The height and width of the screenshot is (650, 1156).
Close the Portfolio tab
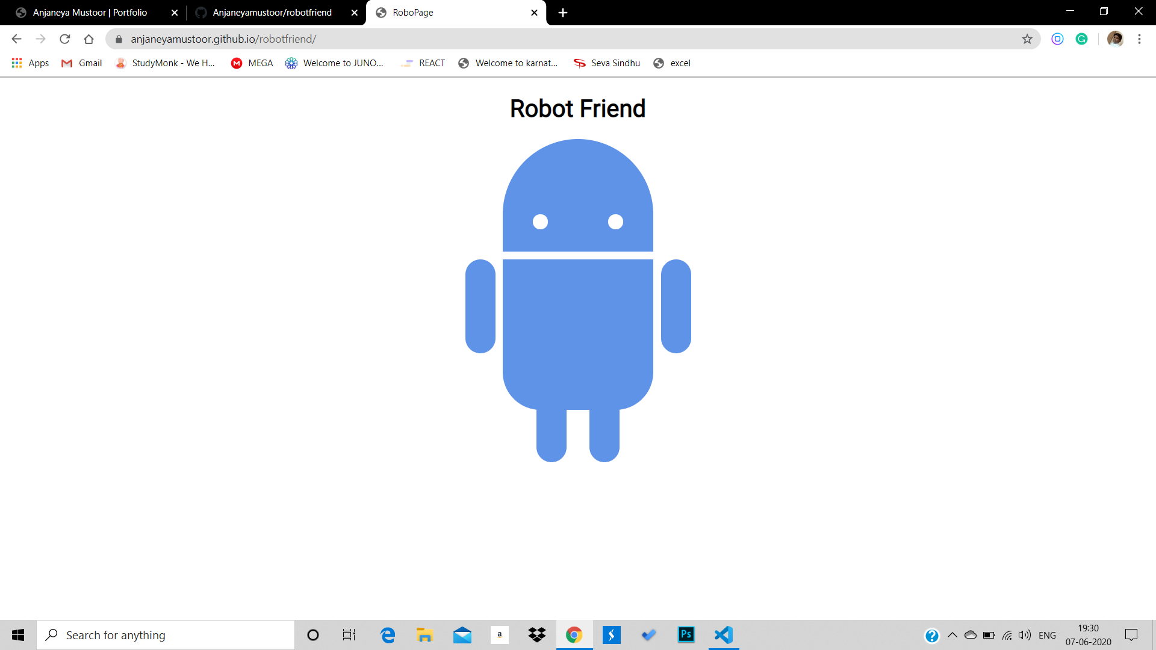tap(175, 13)
